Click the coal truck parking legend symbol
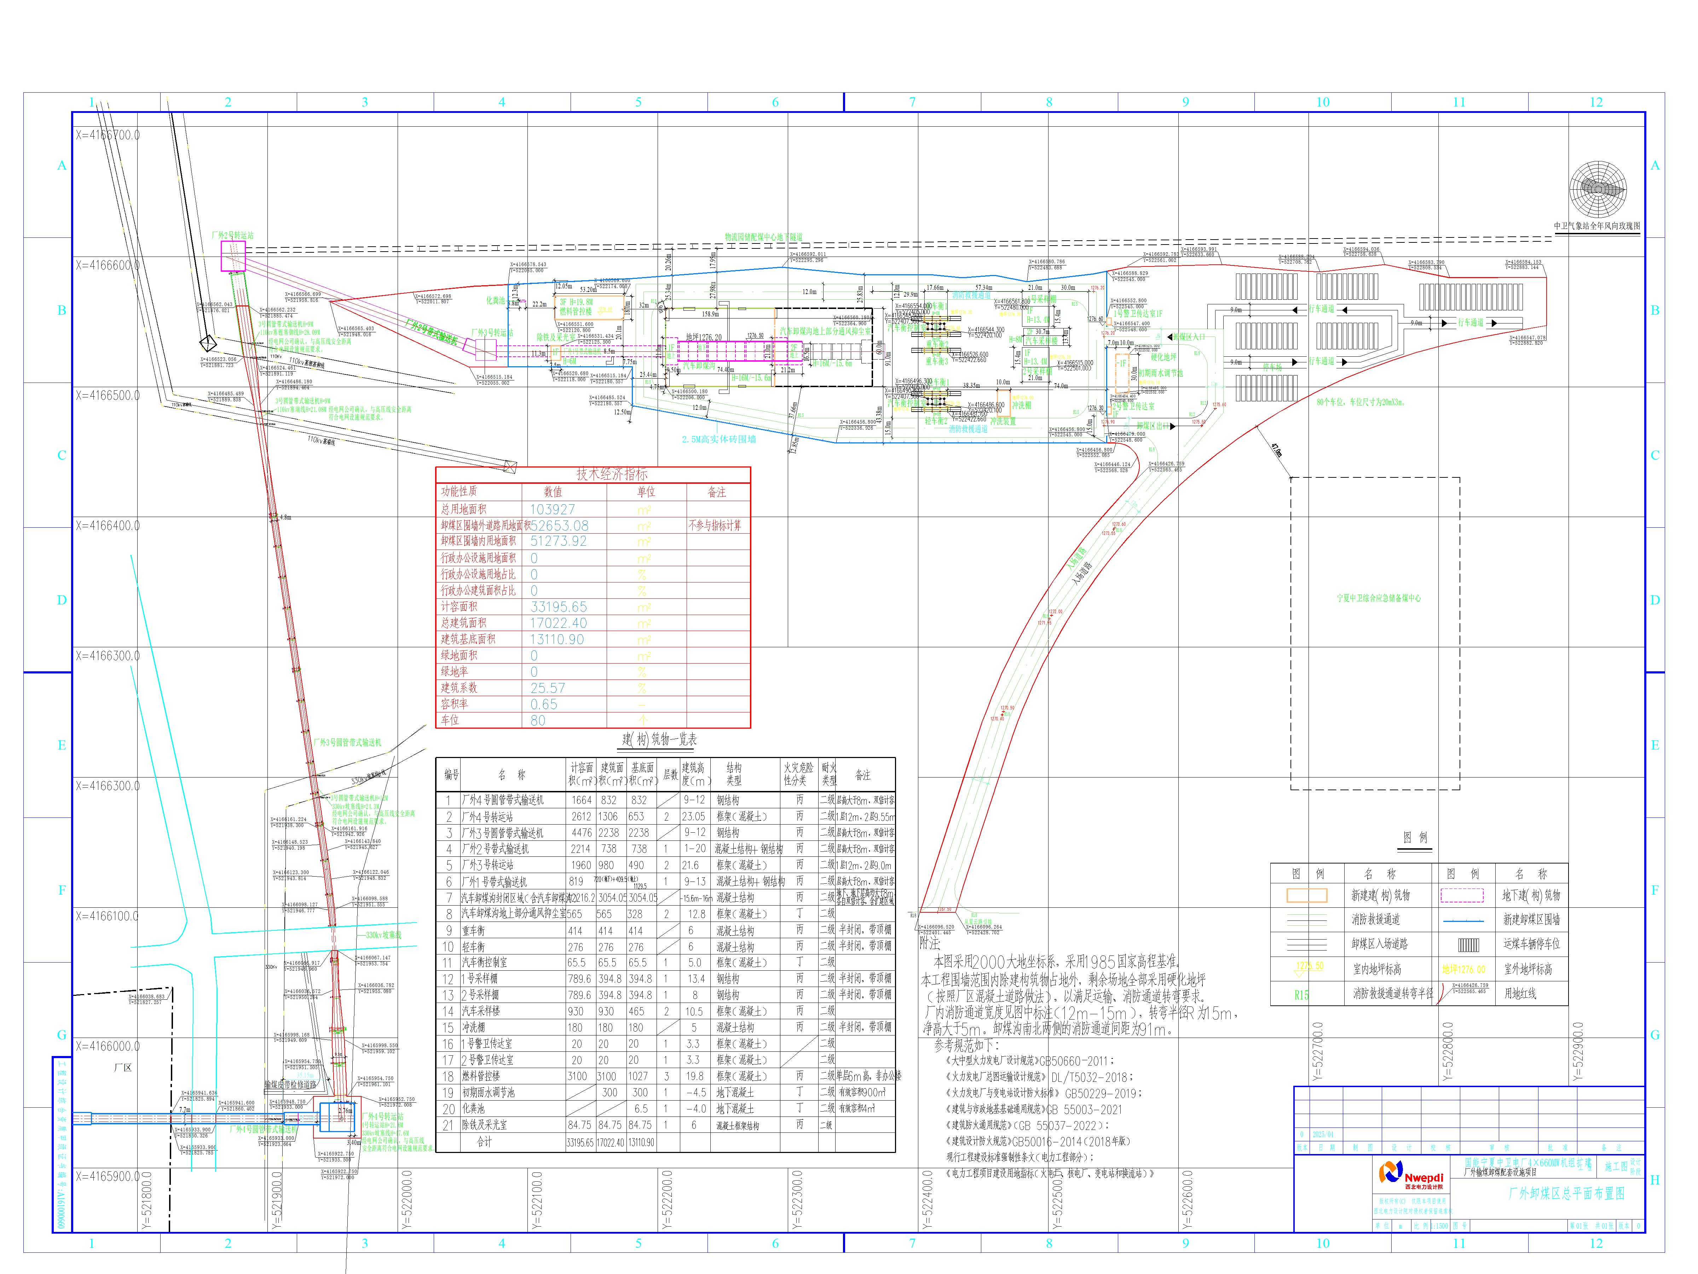Image resolution: width=1698 pixels, height=1274 pixels. [x=1468, y=945]
